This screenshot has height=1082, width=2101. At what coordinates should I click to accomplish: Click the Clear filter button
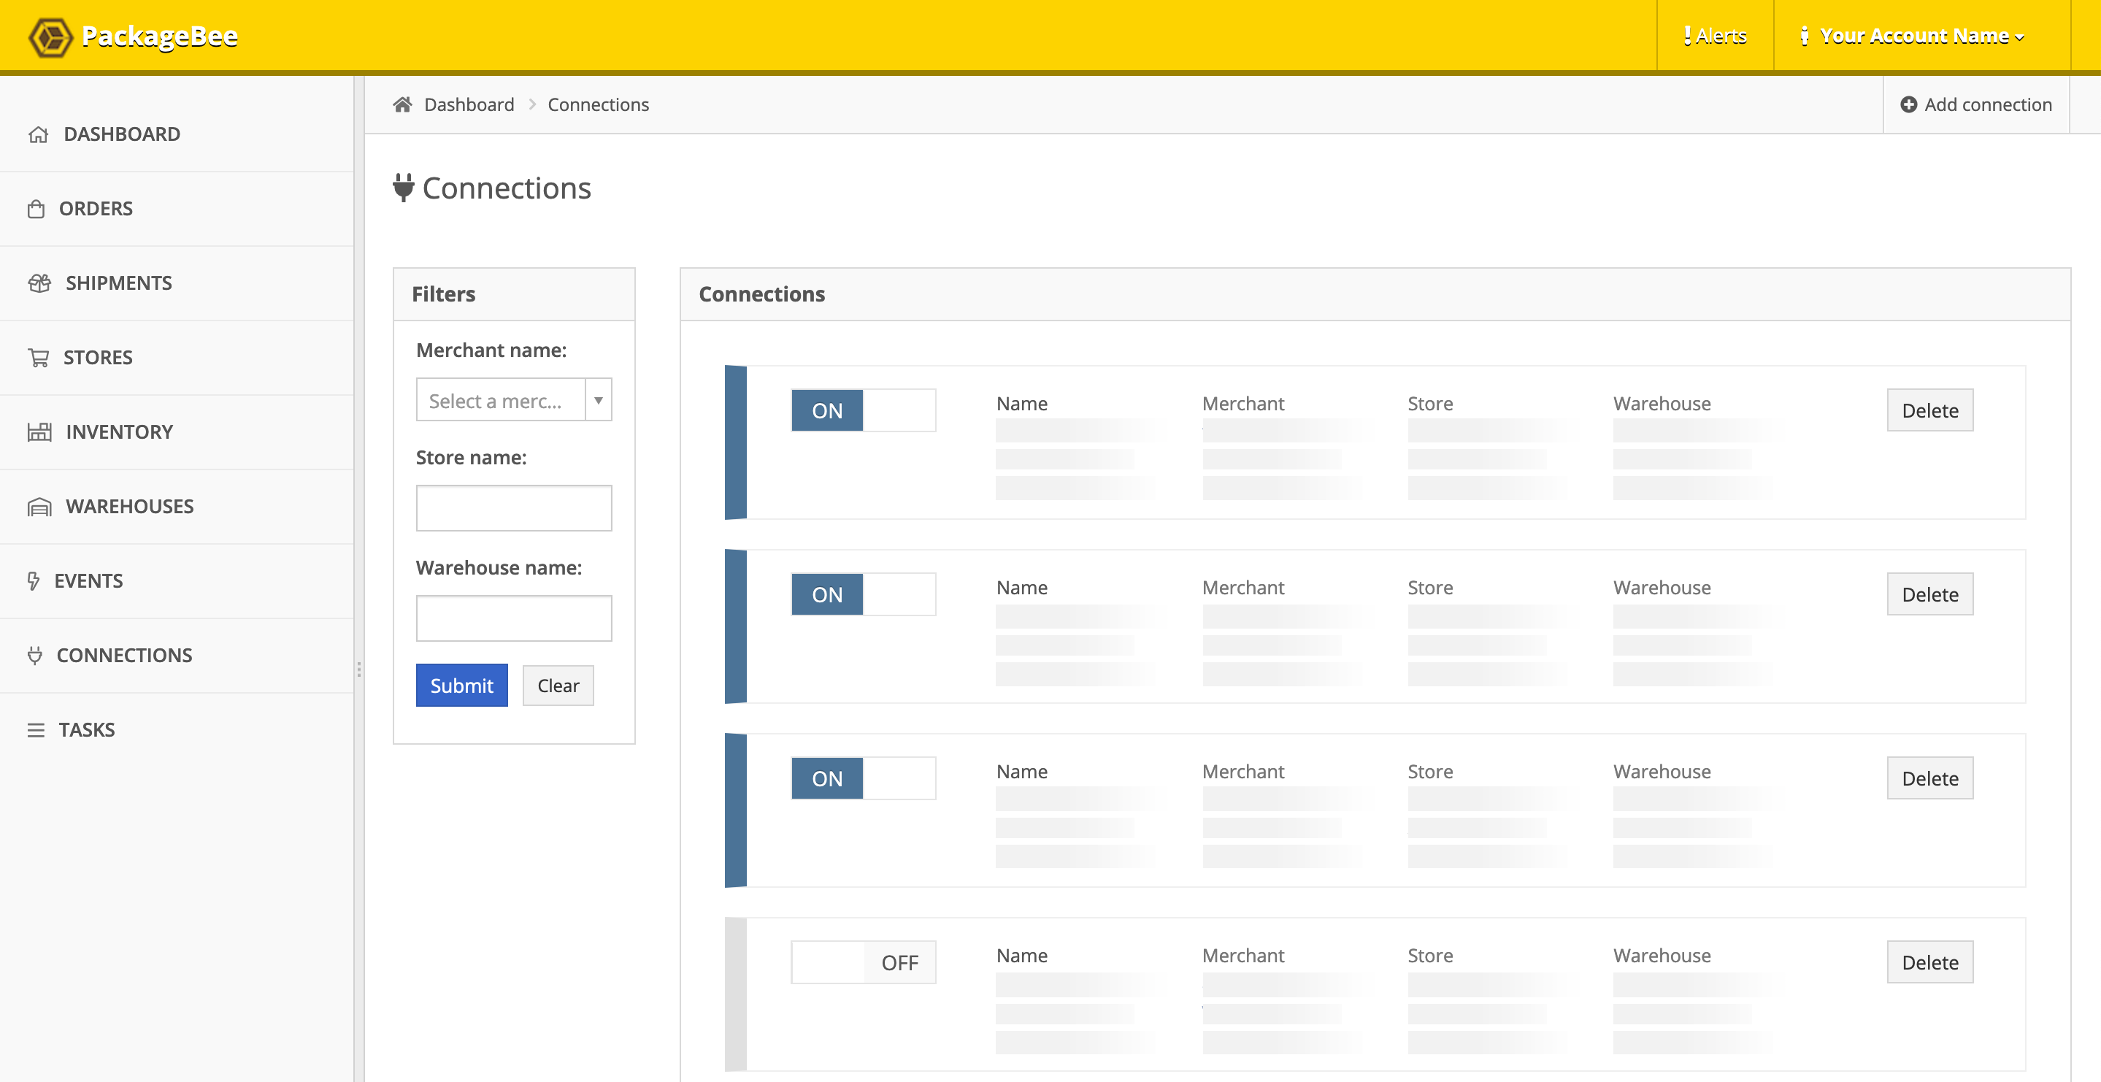pos(558,686)
